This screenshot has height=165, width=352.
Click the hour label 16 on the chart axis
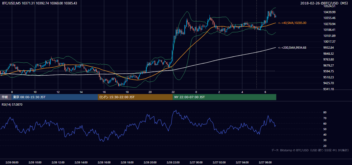104,92
